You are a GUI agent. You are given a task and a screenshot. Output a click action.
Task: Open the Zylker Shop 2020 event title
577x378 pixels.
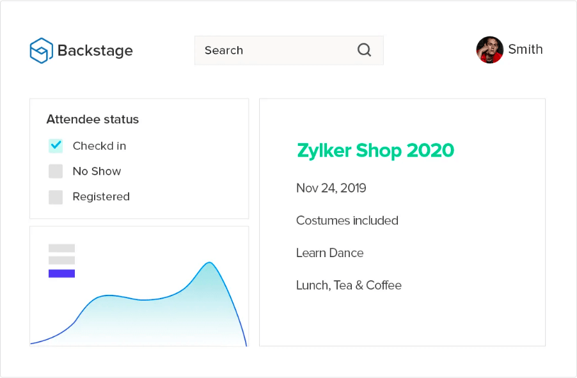click(375, 151)
